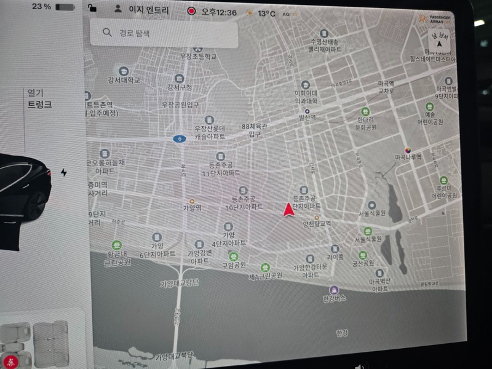Tap the route 6 highway shield

click(178, 139)
